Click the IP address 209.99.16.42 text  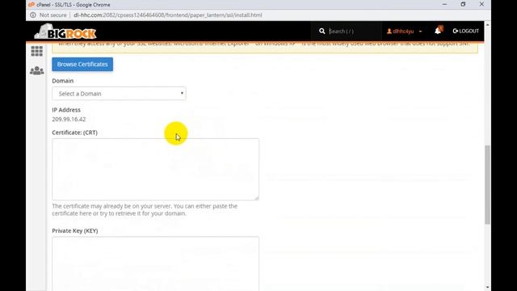[x=69, y=119]
